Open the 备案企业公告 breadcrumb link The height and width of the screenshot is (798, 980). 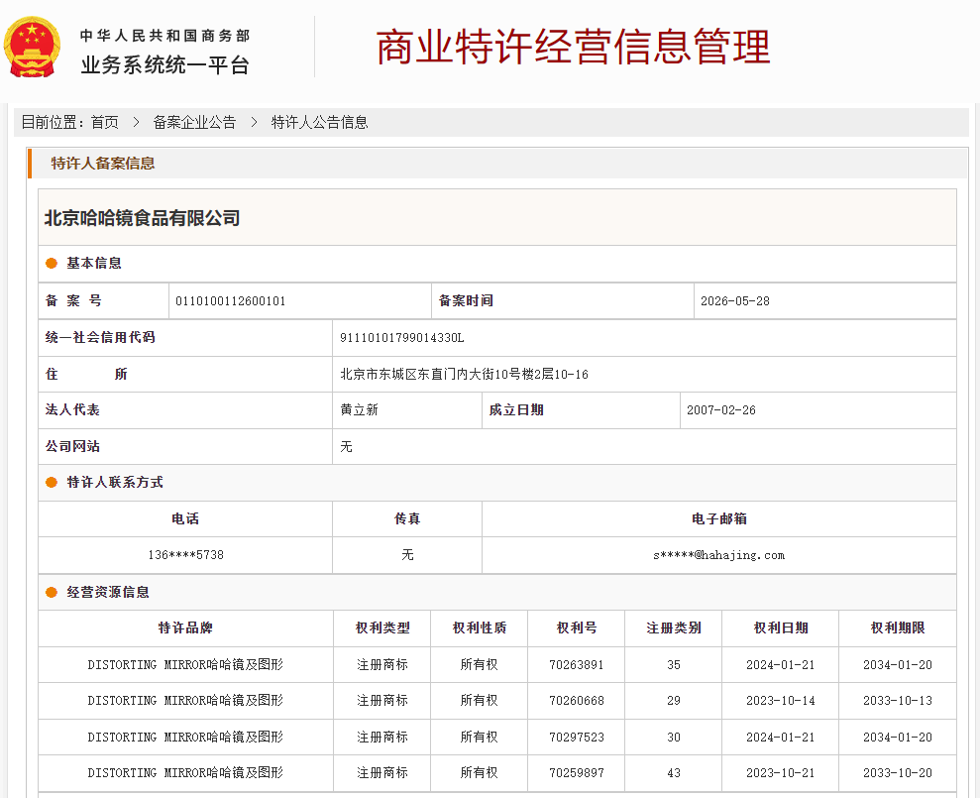click(x=194, y=123)
